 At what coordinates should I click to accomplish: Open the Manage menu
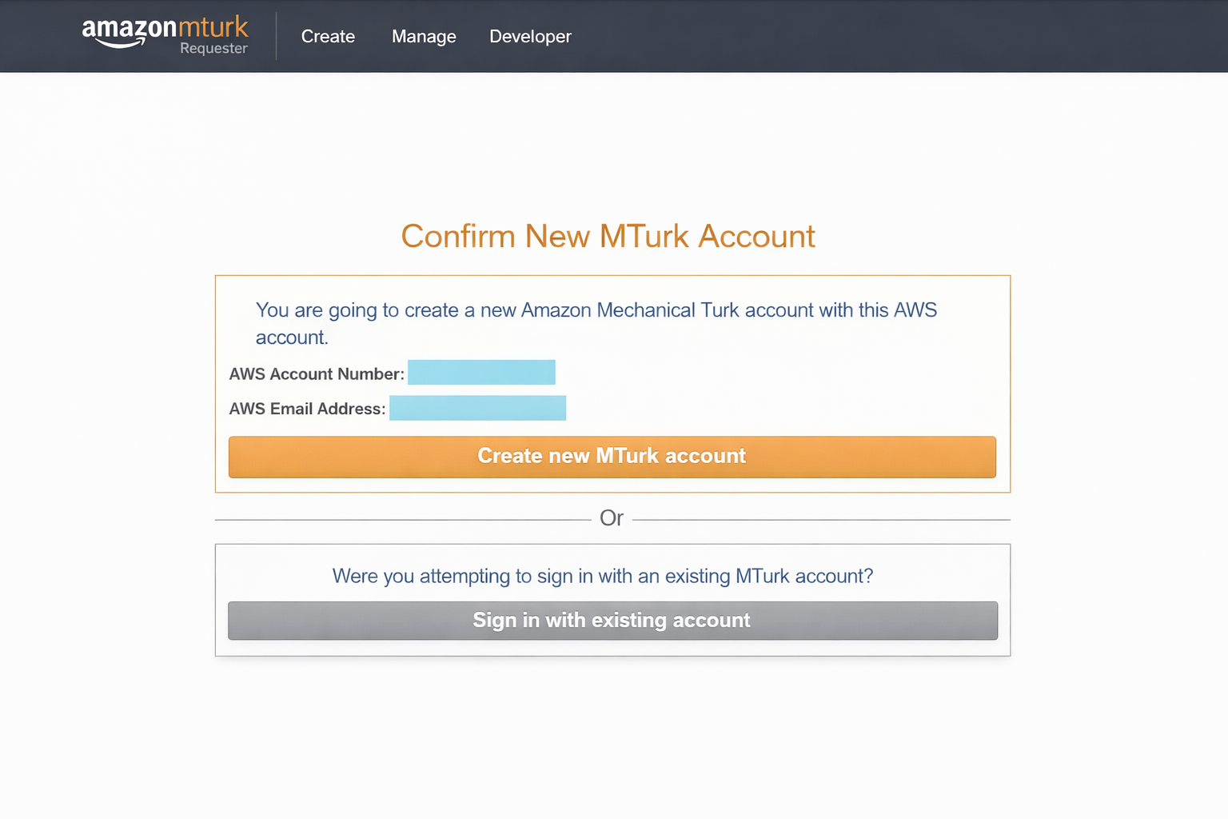click(424, 37)
